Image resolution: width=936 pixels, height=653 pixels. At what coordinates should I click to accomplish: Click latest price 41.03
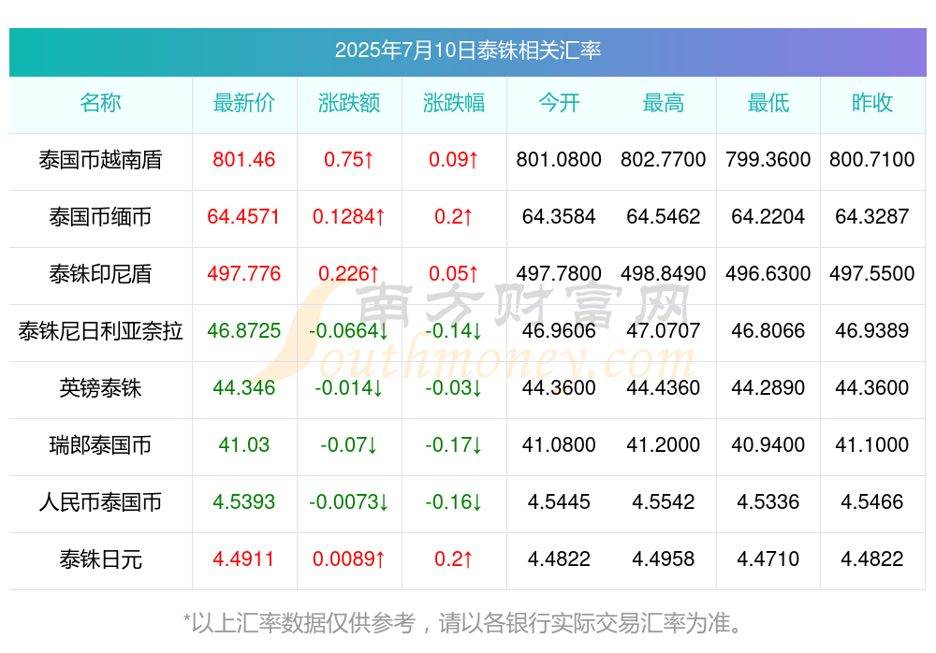(x=244, y=444)
